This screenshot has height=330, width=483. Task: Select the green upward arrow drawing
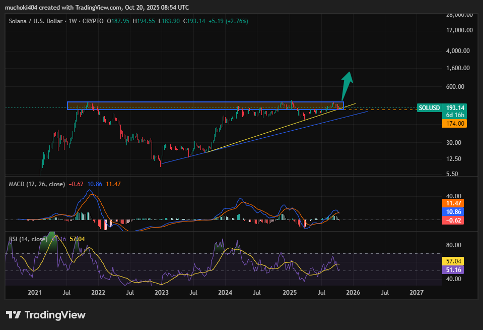click(x=346, y=85)
